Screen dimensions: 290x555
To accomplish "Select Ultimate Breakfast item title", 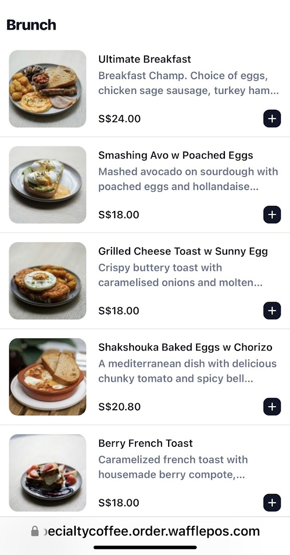I will pos(145,59).
